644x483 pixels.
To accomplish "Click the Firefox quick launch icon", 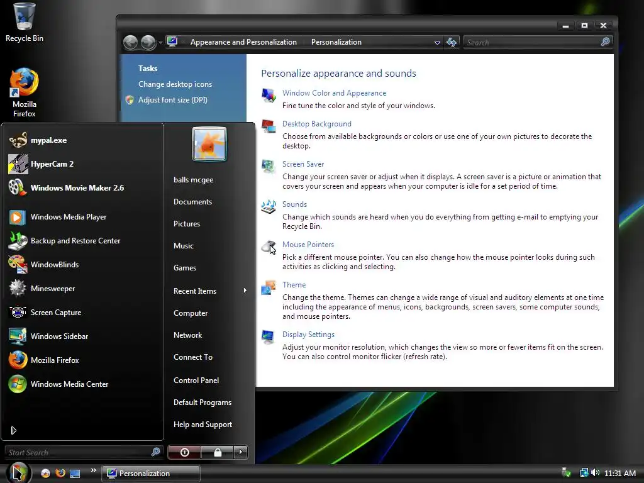I will pyautogui.click(x=60, y=473).
